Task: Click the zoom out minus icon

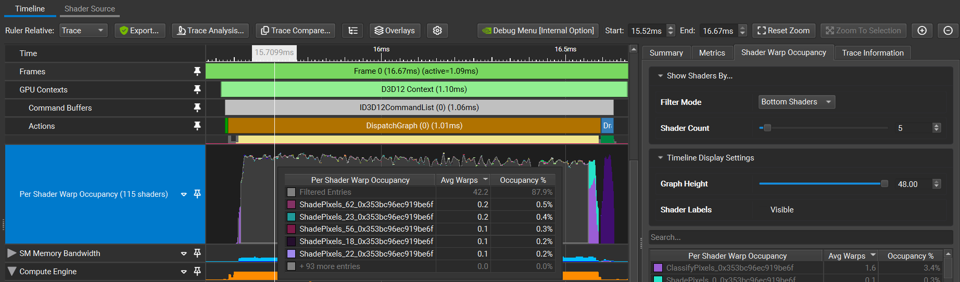Action: pos(948,31)
